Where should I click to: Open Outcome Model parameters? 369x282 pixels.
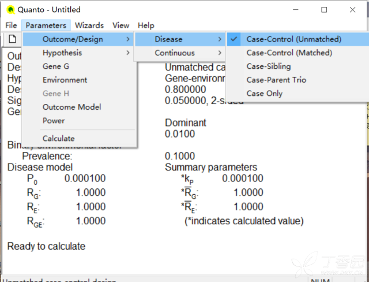pyautogui.click(x=80, y=107)
